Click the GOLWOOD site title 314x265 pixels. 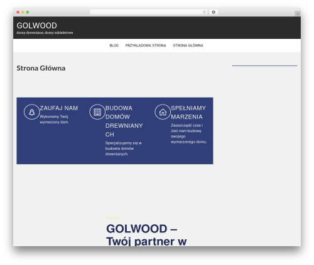(x=36, y=26)
